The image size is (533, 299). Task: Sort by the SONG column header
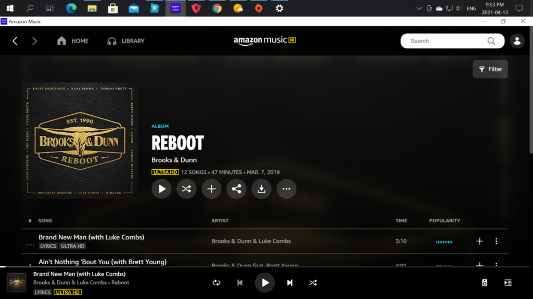coord(45,221)
